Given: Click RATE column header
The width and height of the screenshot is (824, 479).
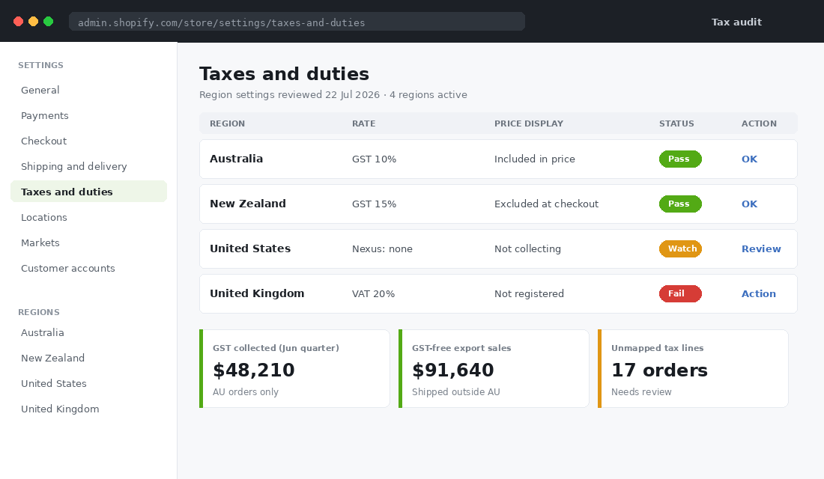Looking at the screenshot, I should tap(363, 123).
